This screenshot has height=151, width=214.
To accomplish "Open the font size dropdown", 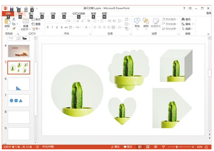I will coord(74,21).
